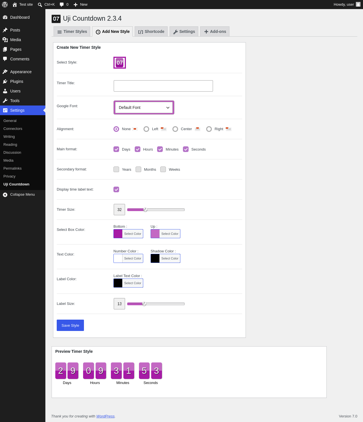Open the Permalinks settings submenu item
This screenshot has width=363, height=422.
(12, 168)
